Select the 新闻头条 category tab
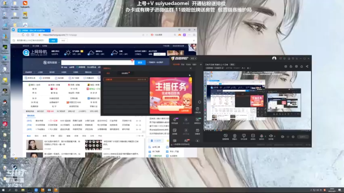The height and width of the screenshot is (193, 344). (30, 78)
